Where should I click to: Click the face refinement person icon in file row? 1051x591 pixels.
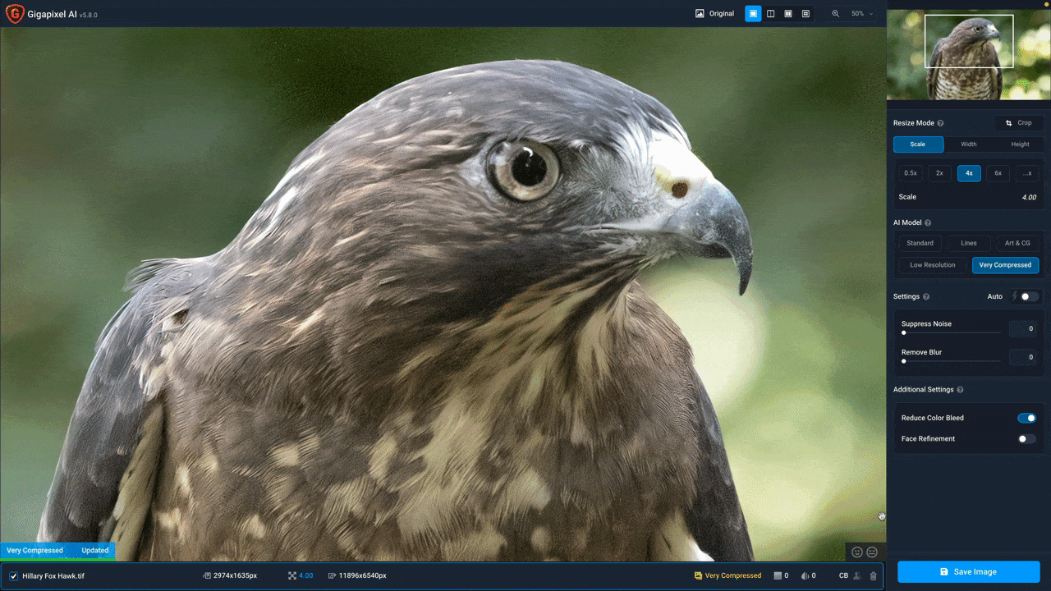click(x=857, y=576)
